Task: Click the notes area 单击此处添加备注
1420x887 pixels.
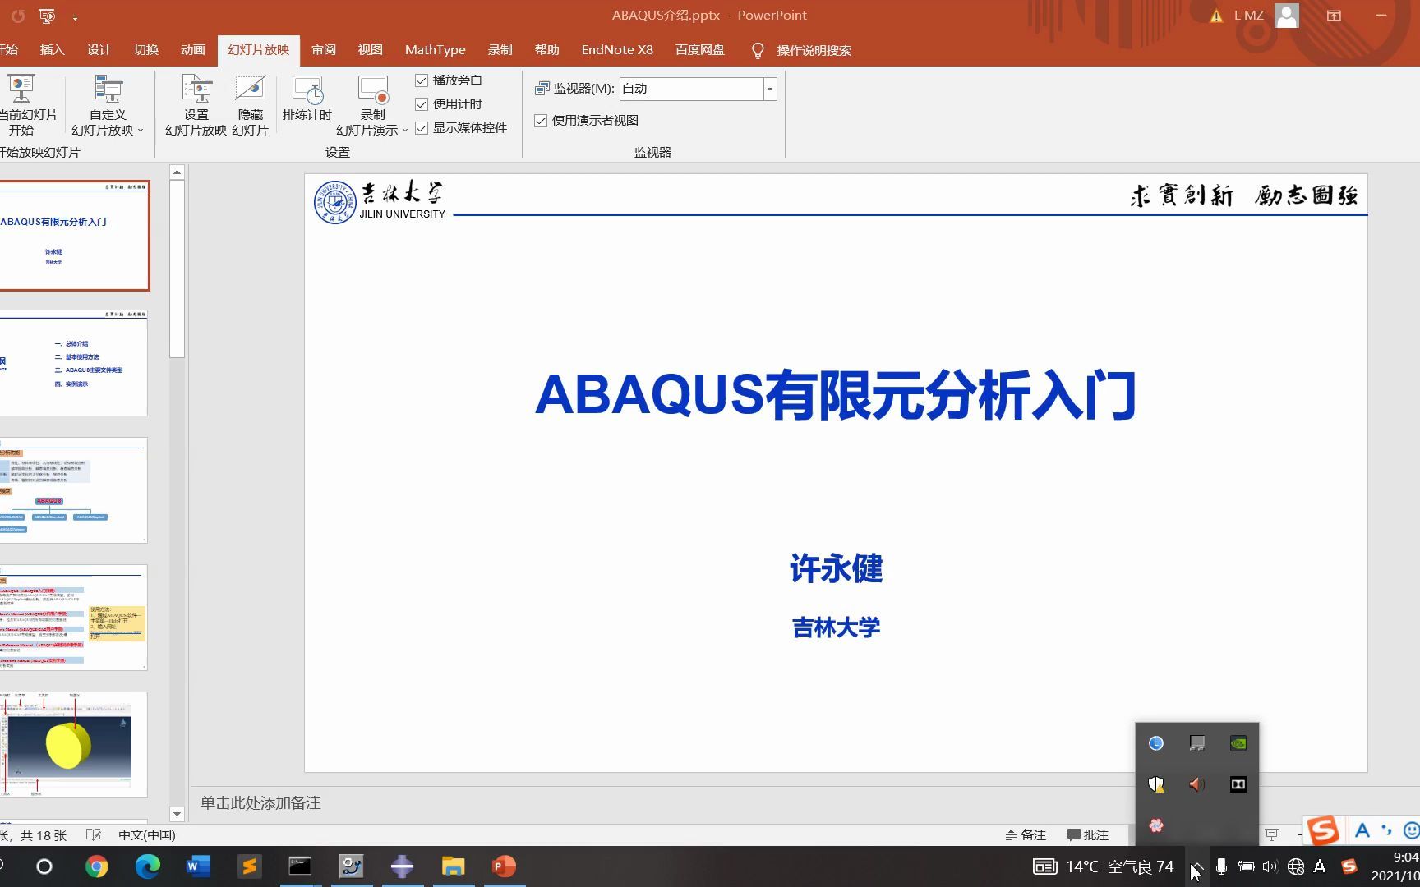Action: [260, 803]
